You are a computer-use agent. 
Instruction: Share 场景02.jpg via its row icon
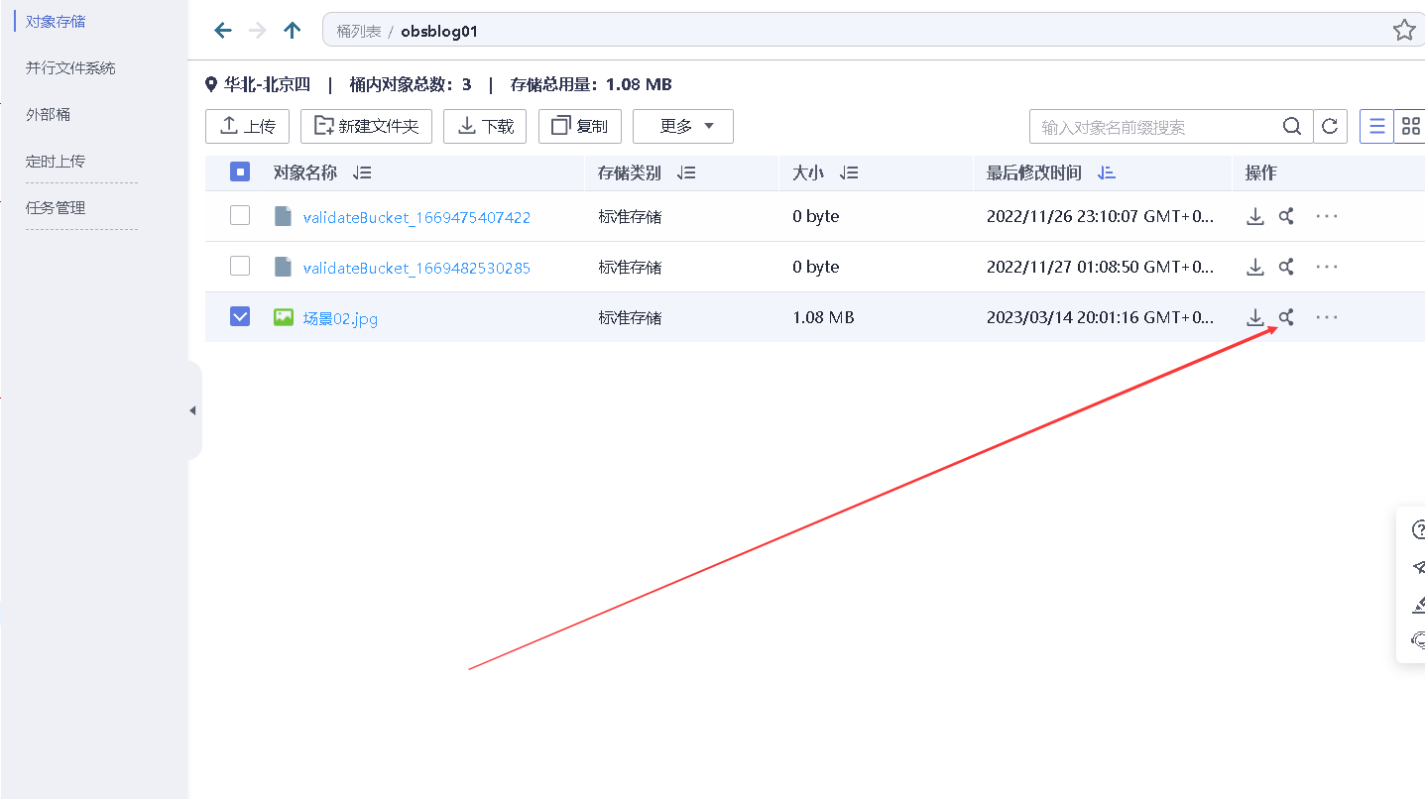pyautogui.click(x=1286, y=317)
